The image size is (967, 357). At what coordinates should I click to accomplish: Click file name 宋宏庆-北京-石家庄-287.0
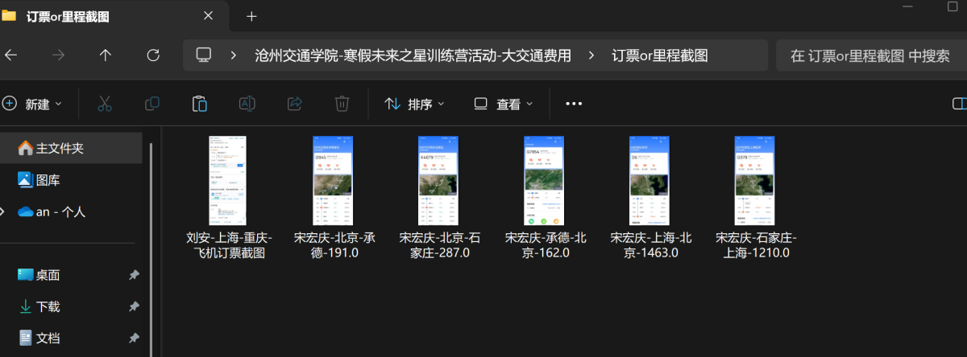(439, 245)
